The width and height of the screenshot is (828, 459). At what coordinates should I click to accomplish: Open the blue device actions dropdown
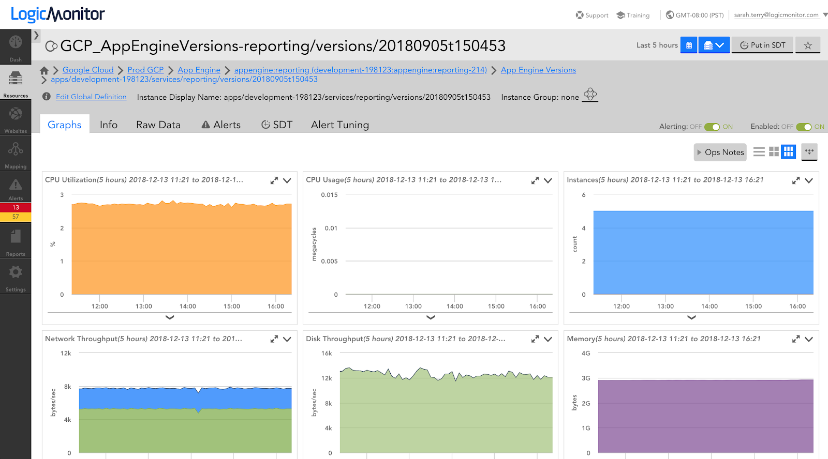(714, 45)
